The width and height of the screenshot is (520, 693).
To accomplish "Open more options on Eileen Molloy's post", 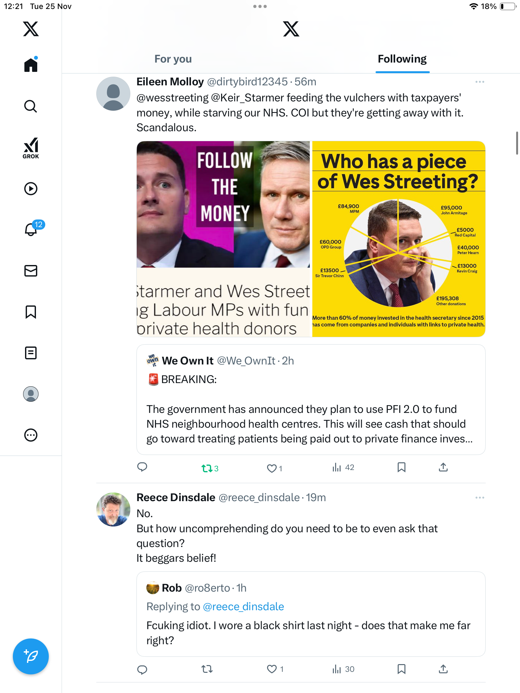I will point(480,82).
